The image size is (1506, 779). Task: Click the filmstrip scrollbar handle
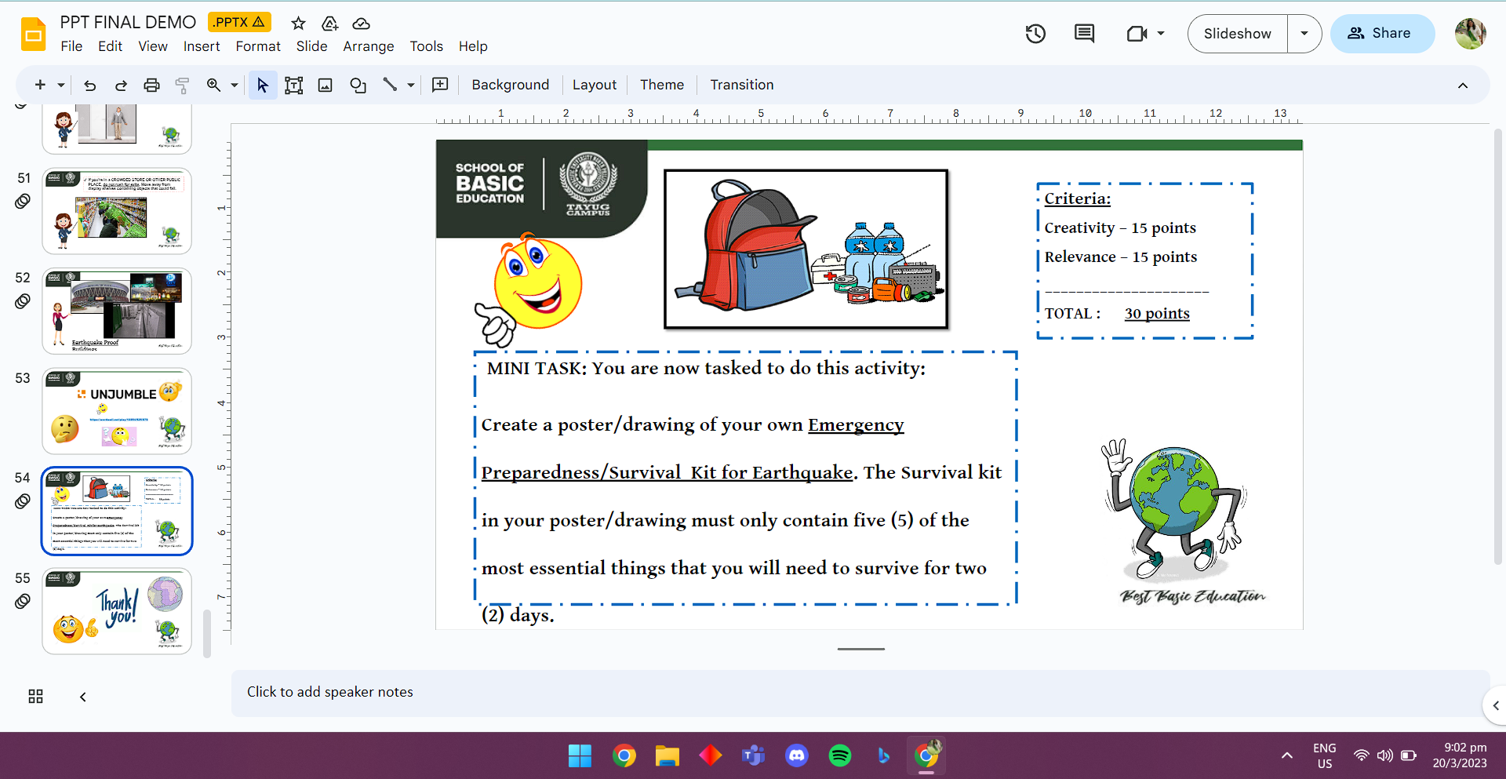[x=207, y=633]
